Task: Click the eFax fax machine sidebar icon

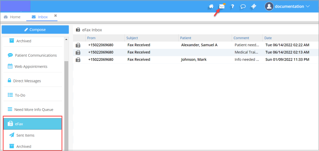Action: point(10,124)
